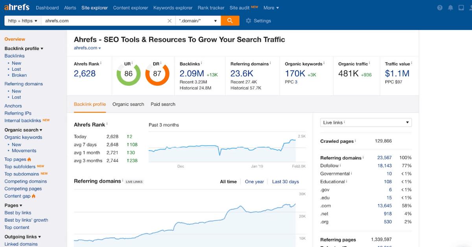Open the *.domain/* mode dropdown
This screenshot has width=472, height=247.
point(198,21)
